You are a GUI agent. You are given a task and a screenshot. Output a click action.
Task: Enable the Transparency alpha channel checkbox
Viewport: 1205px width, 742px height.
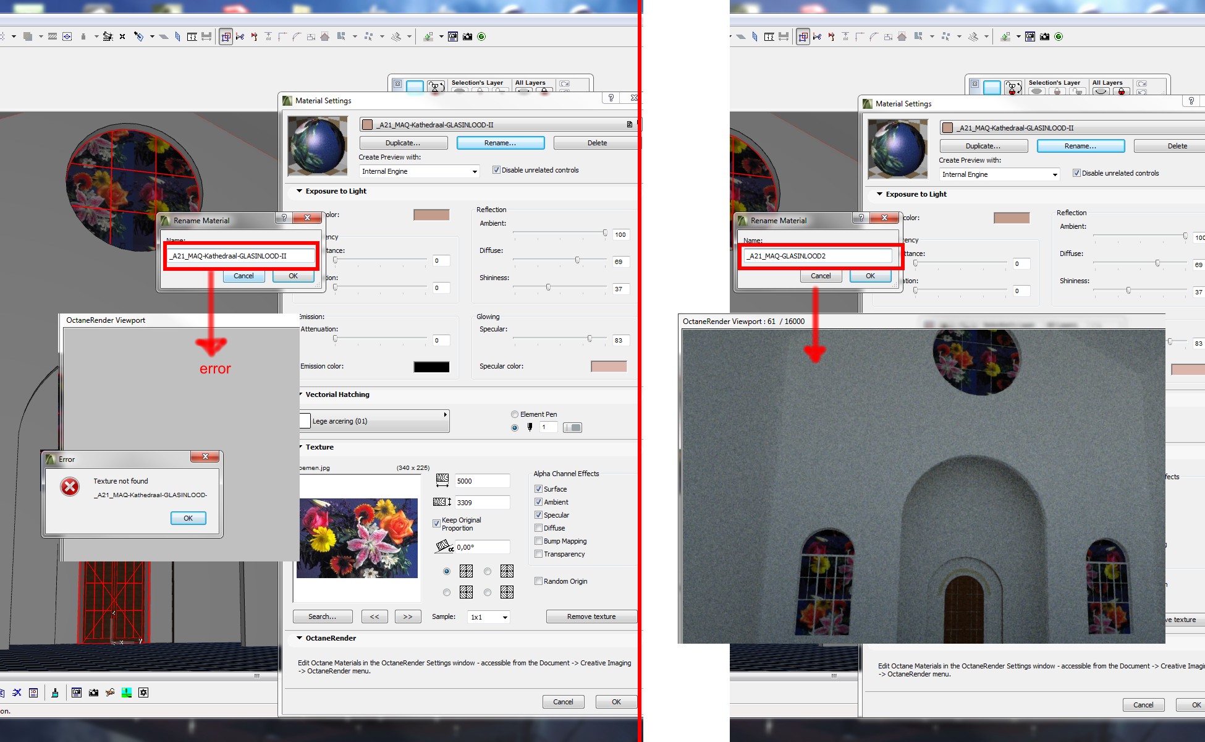538,554
